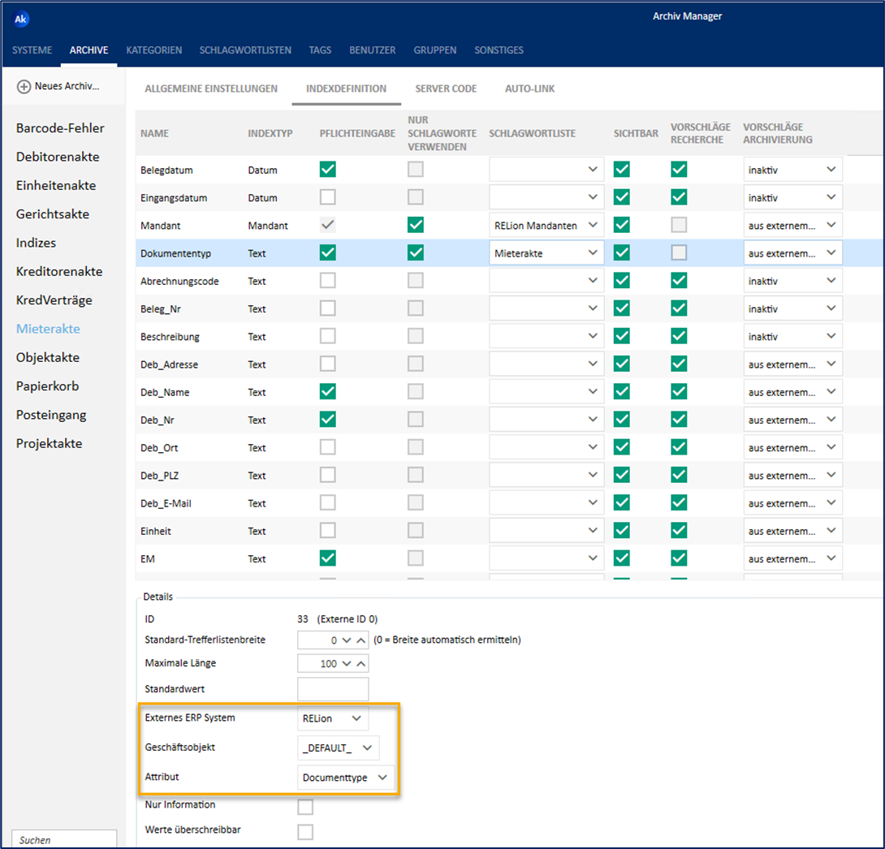The image size is (885, 849).
Task: Toggle Nur Schlagworte verwenden for Dokumententyp
Action: click(415, 252)
